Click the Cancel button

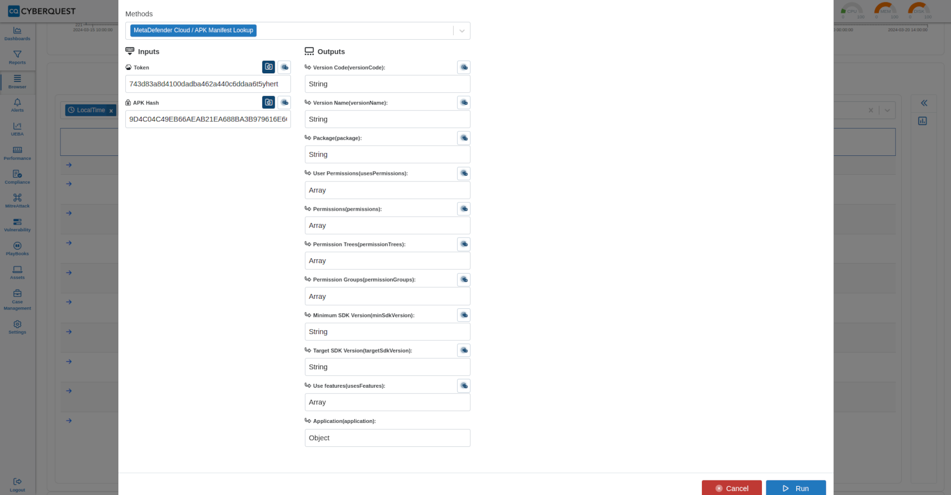[x=732, y=488]
